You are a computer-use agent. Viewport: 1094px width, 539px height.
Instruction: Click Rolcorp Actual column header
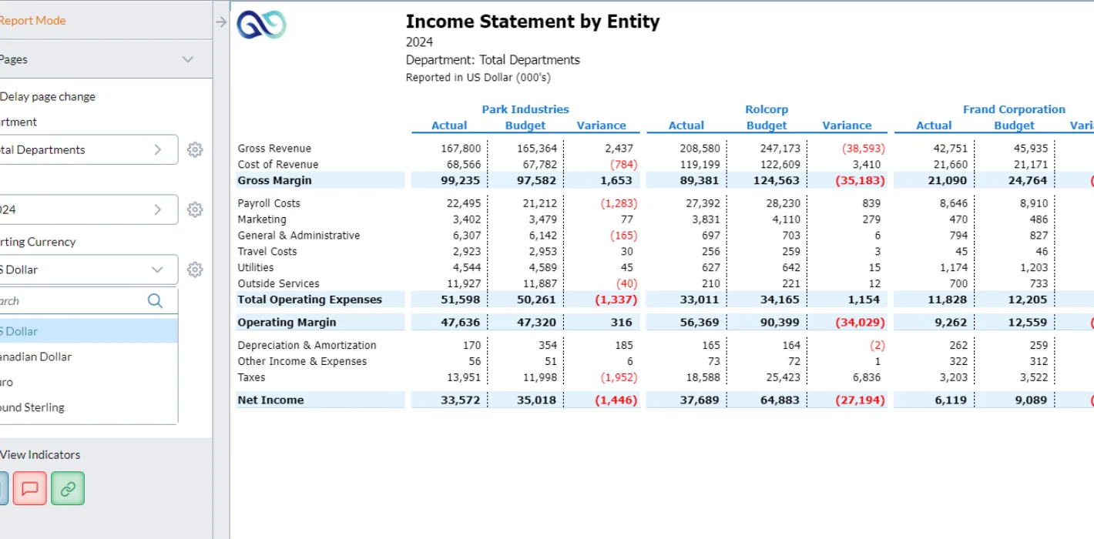[x=686, y=126]
